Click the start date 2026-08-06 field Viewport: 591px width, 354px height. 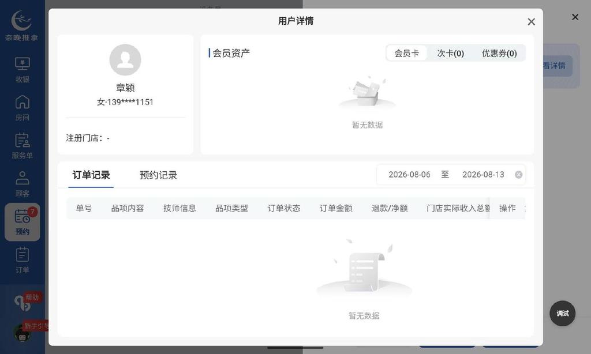(x=409, y=175)
